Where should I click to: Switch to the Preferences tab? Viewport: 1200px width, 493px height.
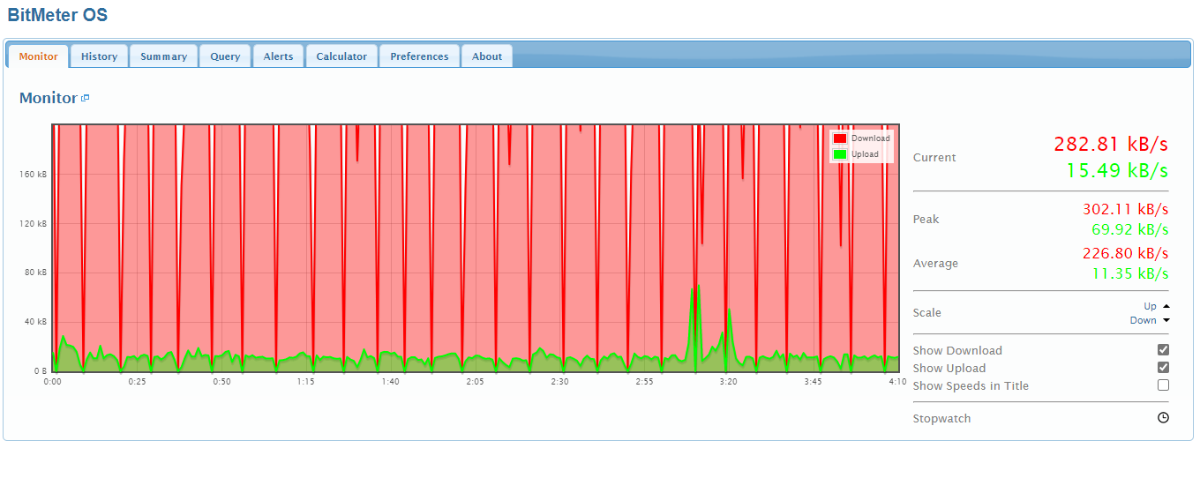419,56
